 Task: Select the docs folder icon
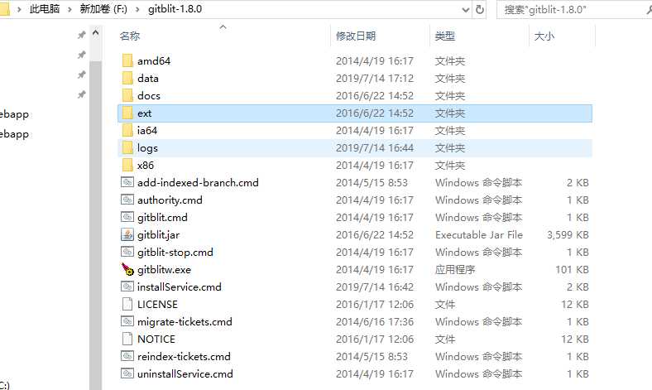click(x=127, y=96)
